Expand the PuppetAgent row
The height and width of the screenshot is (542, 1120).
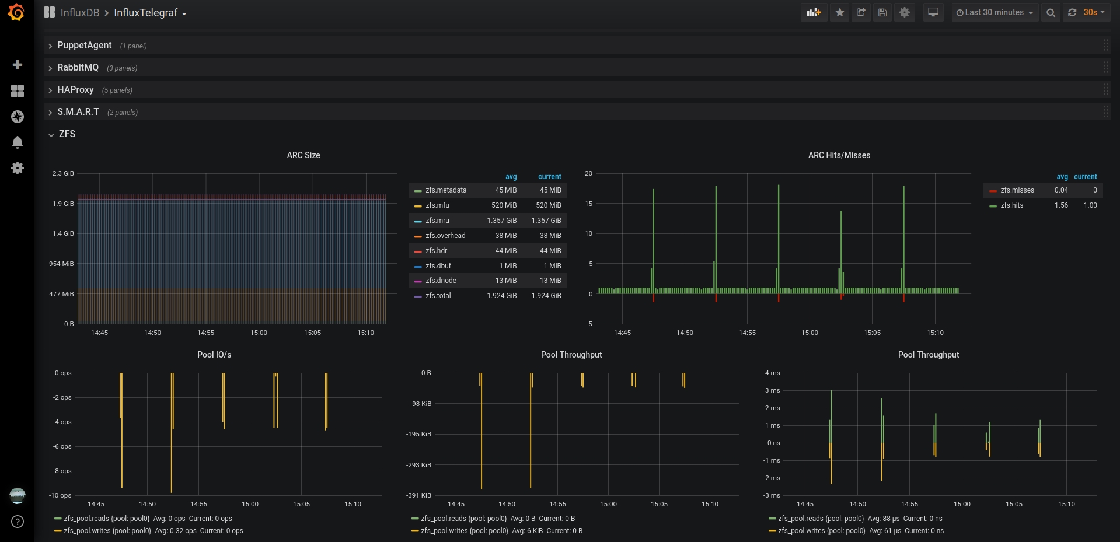click(84, 46)
